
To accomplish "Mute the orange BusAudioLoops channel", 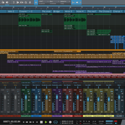I will [50, 93].
